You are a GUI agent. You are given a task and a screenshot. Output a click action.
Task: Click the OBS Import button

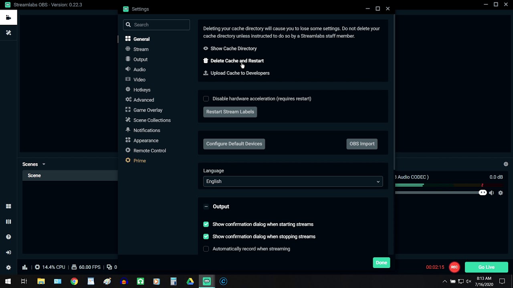pos(362,144)
